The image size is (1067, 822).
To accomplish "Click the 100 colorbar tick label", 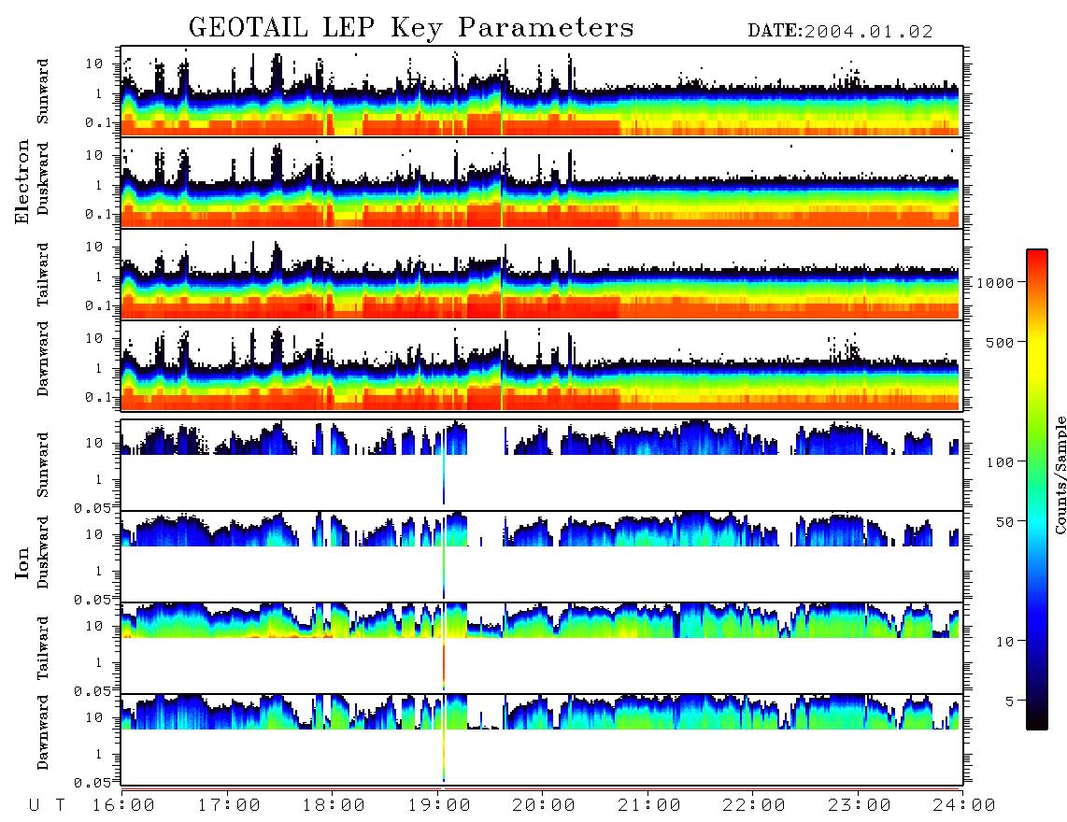I will coord(1001,462).
